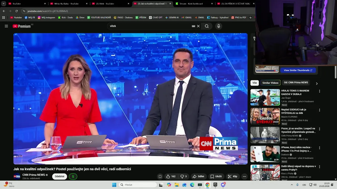Select the Vše filter chip
The image size is (337, 189).
click(x=255, y=83)
